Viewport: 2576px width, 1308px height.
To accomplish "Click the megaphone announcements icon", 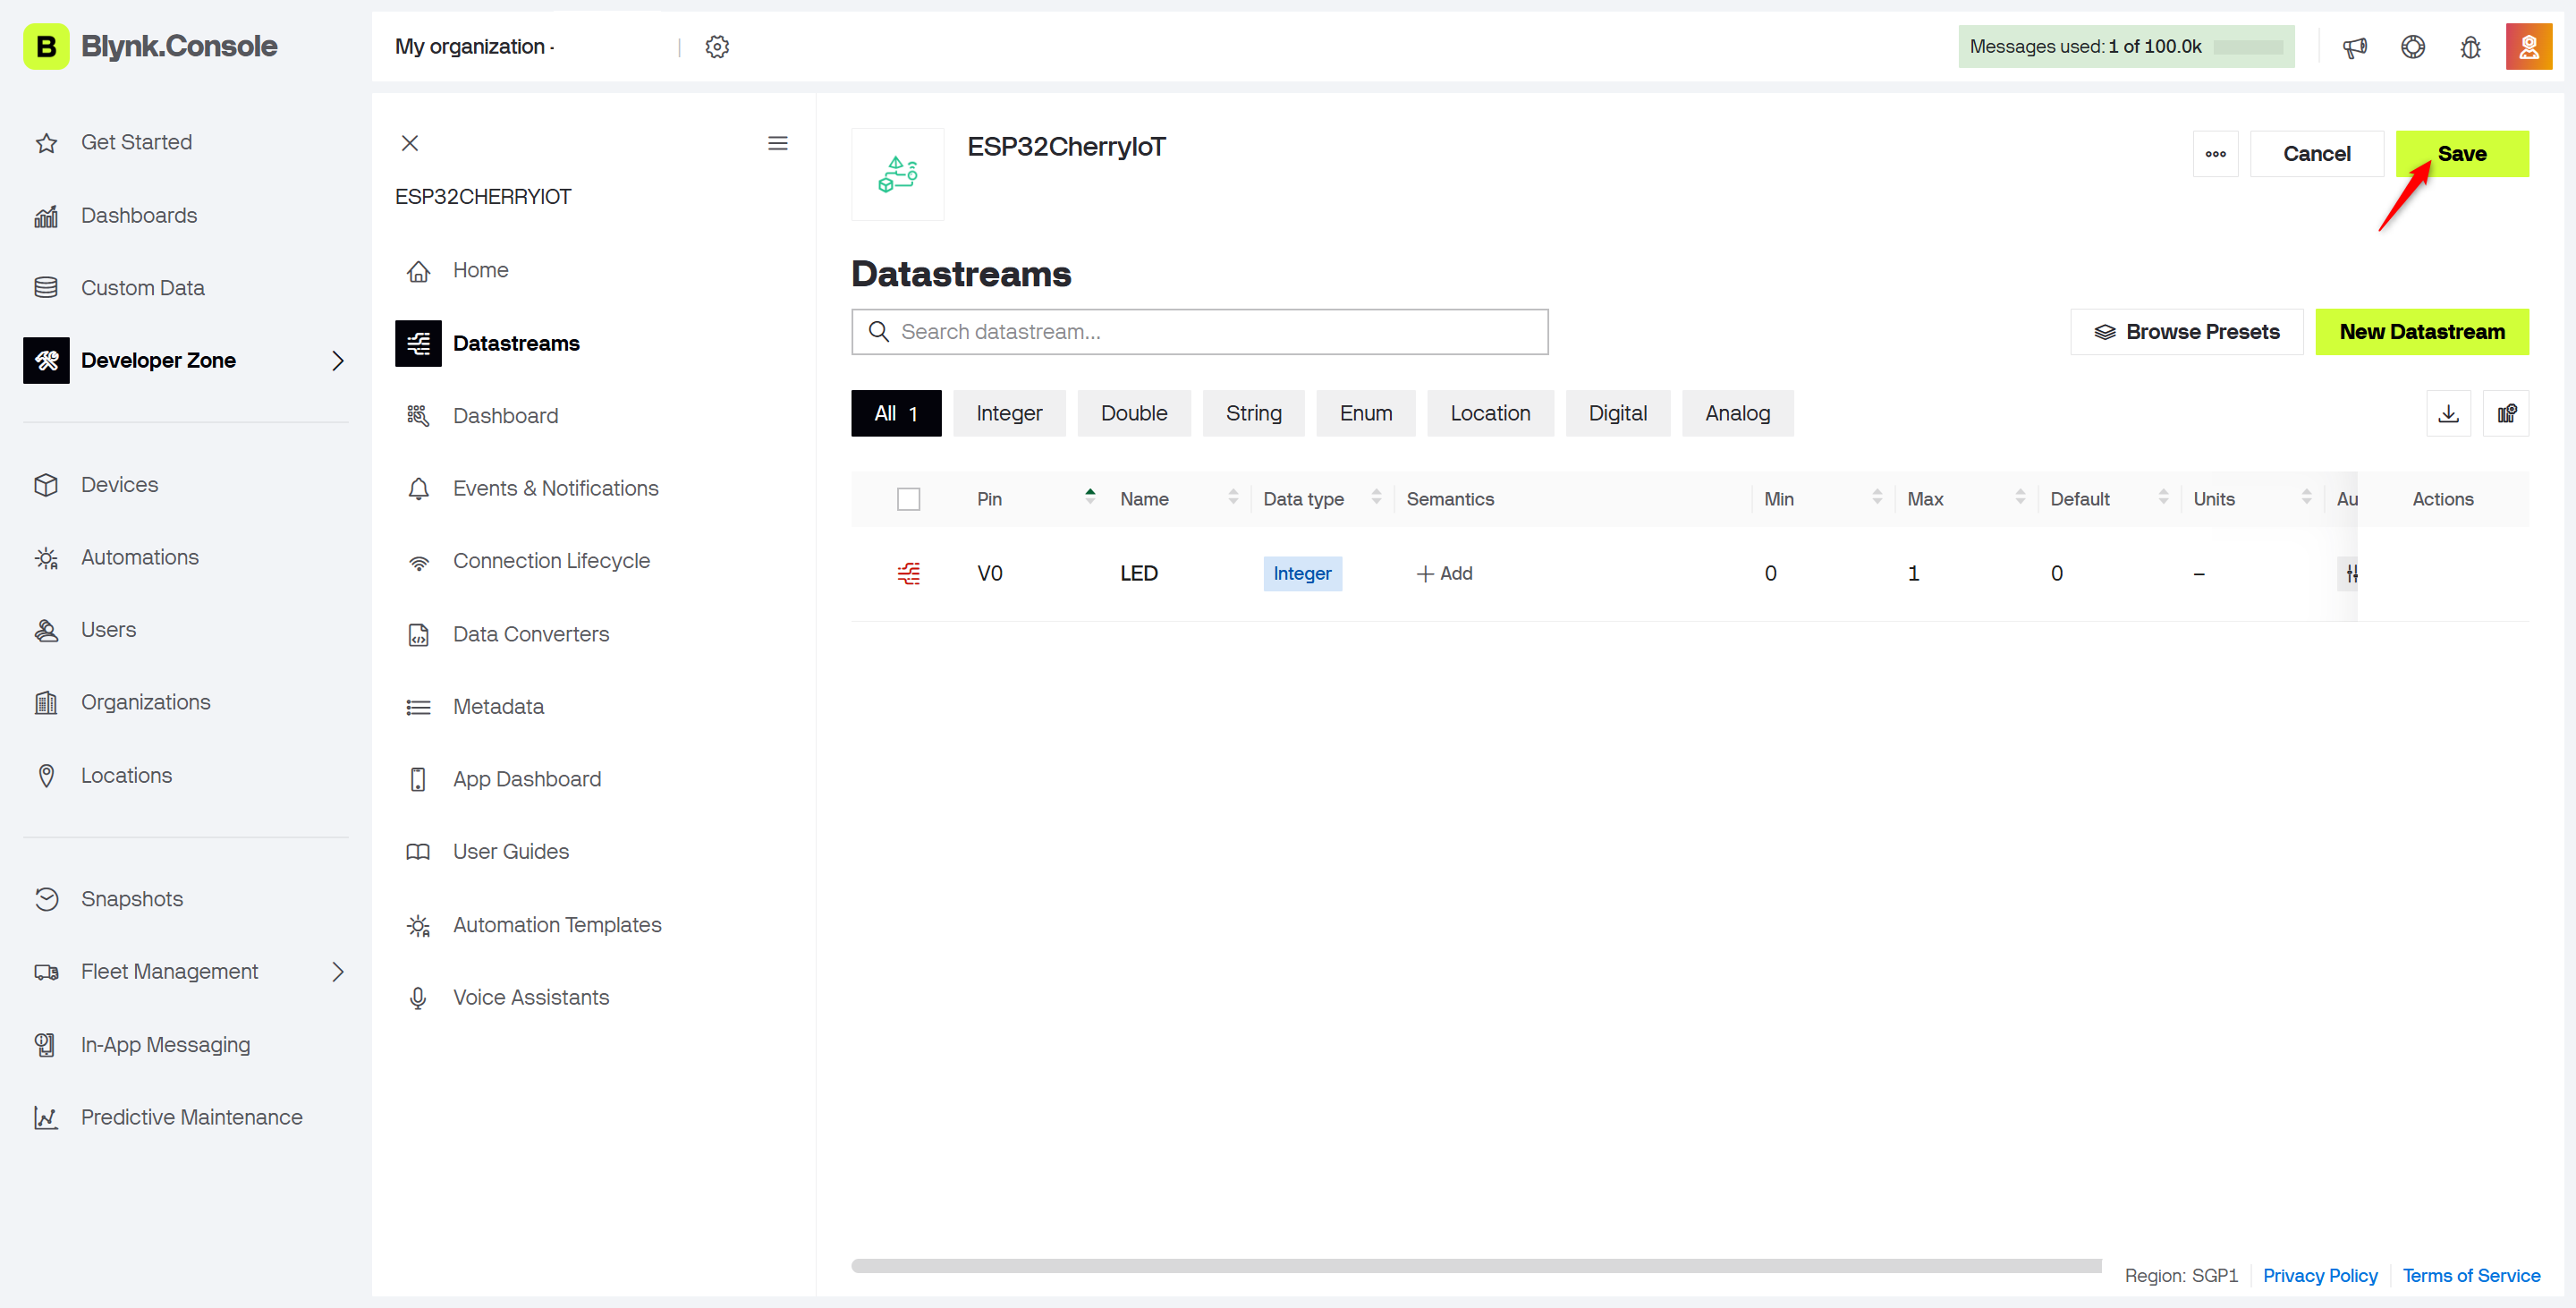I will point(2355,47).
